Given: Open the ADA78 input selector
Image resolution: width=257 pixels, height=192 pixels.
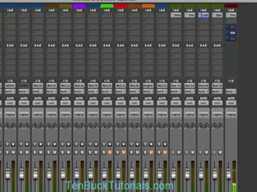Looking at the screenshot, I should tap(10, 86).
